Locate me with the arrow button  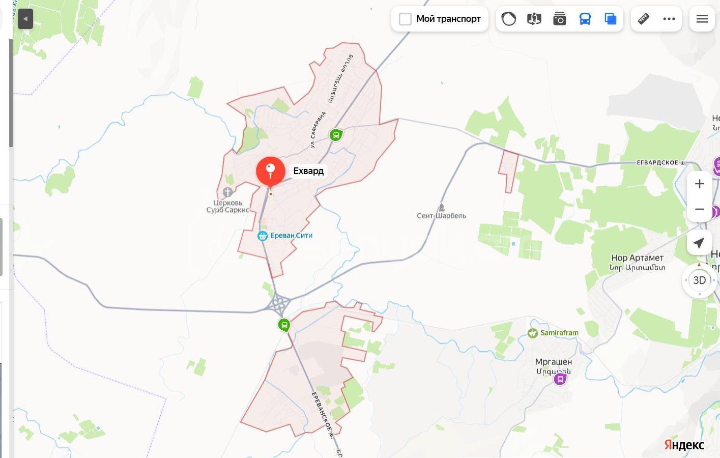click(x=700, y=243)
